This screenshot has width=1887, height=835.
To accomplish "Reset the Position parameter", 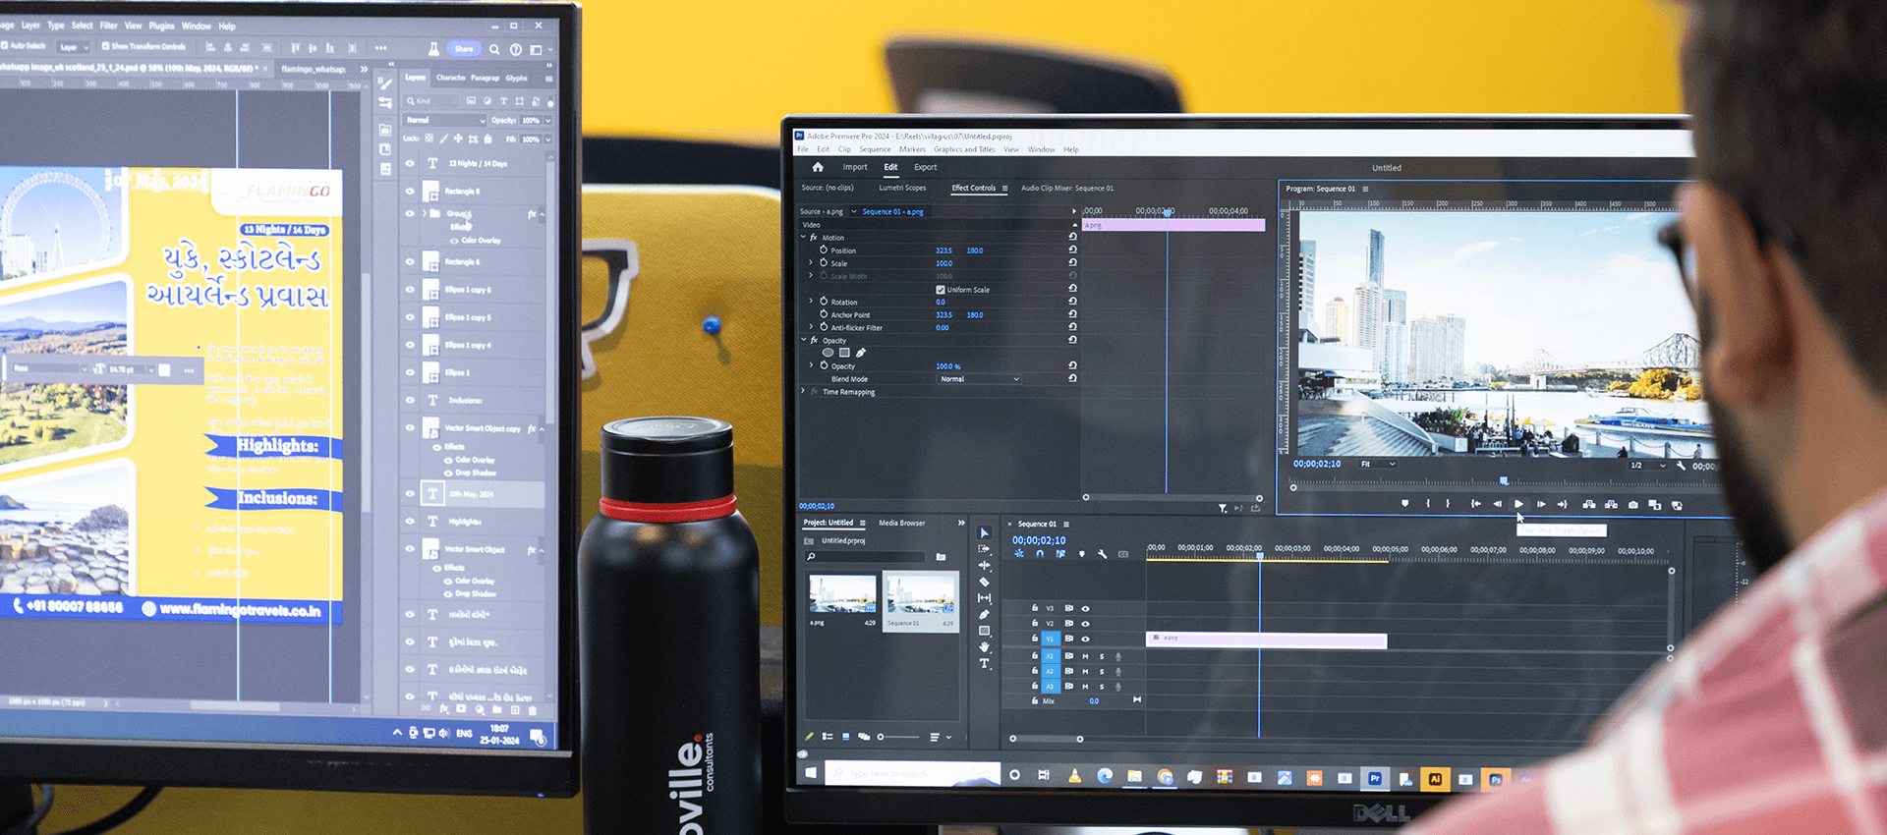I will click(x=1072, y=250).
